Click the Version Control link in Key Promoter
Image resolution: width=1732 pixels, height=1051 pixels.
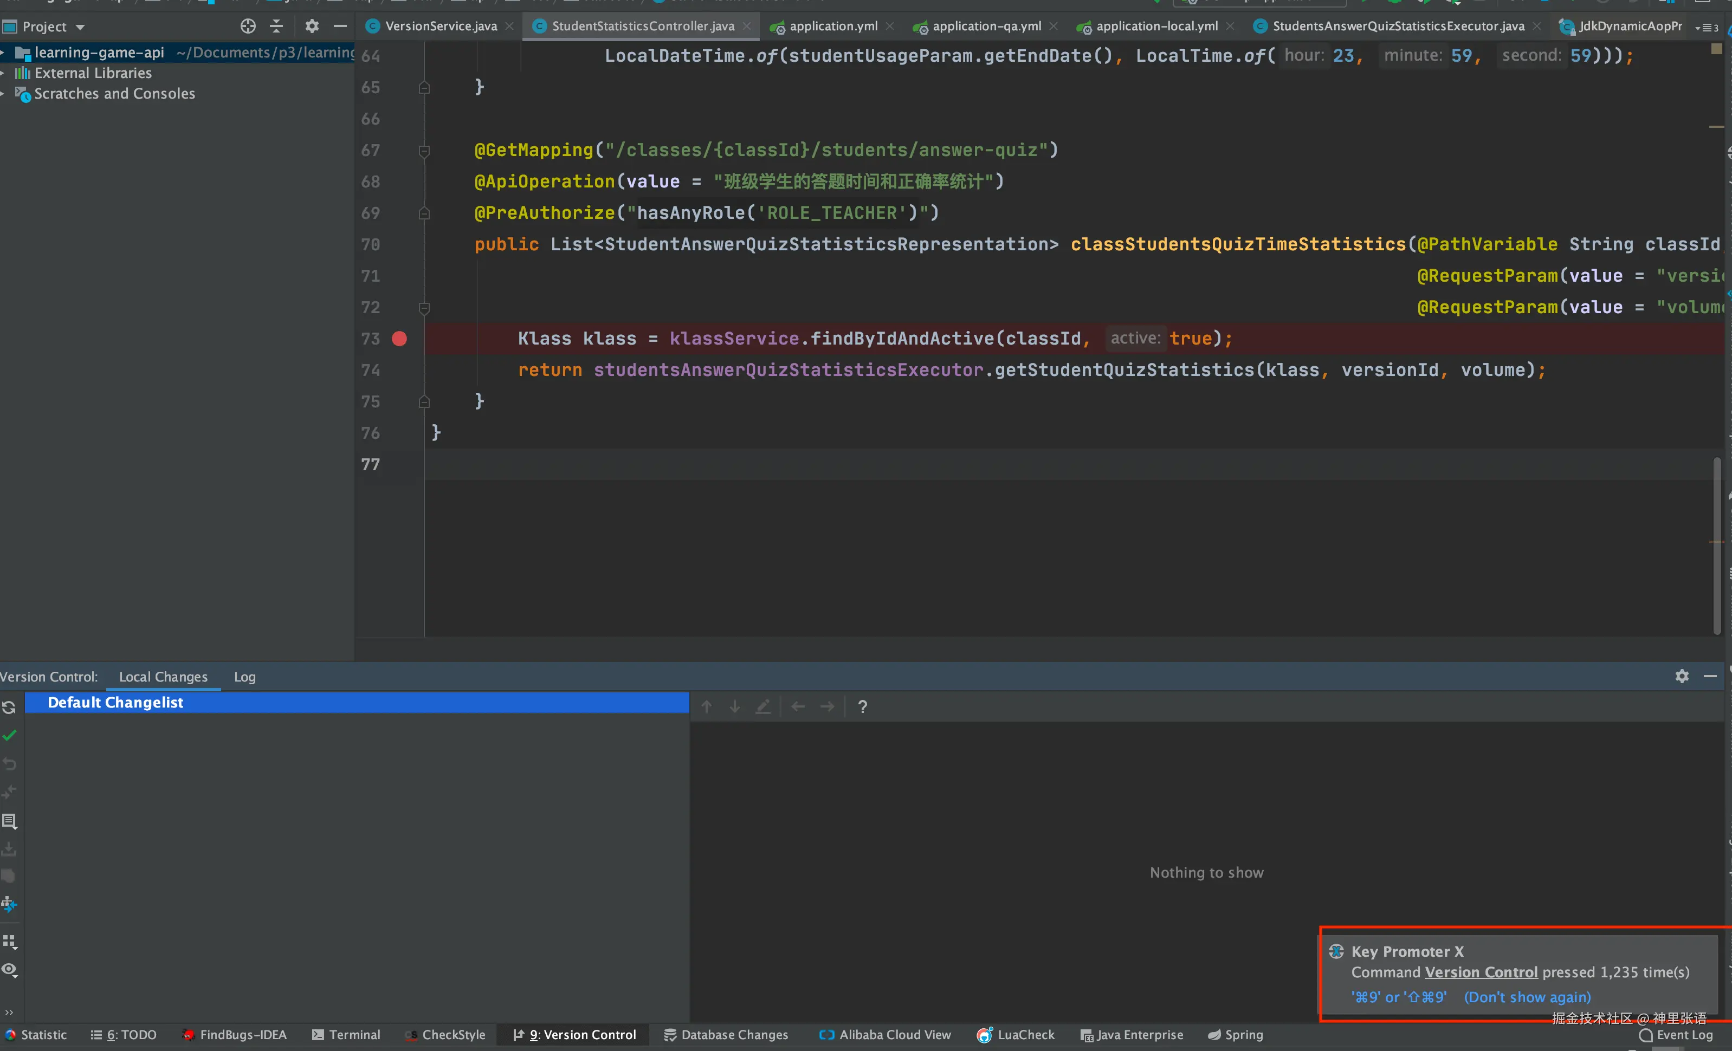(1481, 972)
